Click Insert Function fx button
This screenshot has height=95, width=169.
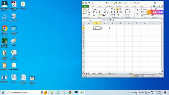click(x=110, y=20)
